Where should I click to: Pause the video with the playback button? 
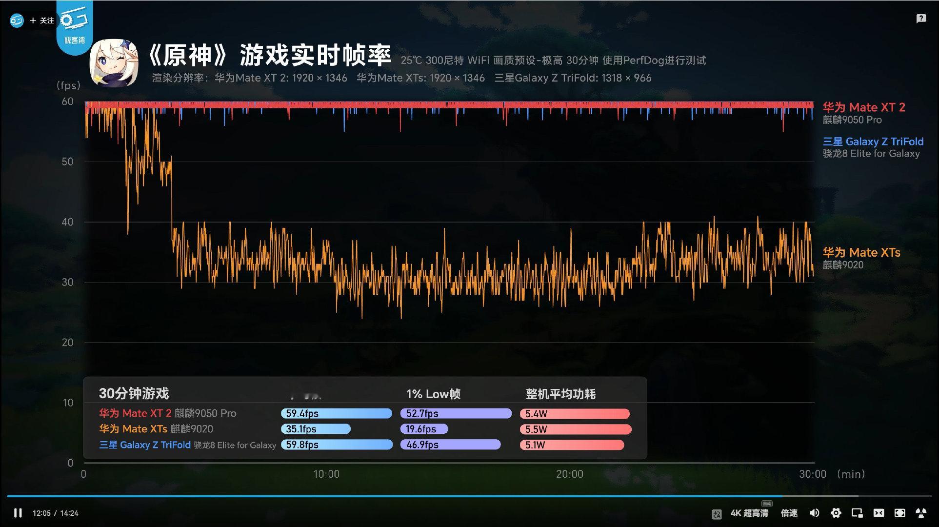coord(18,513)
